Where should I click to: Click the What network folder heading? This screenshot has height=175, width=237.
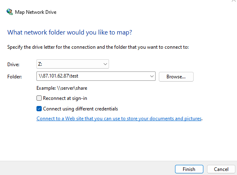tap(70, 32)
